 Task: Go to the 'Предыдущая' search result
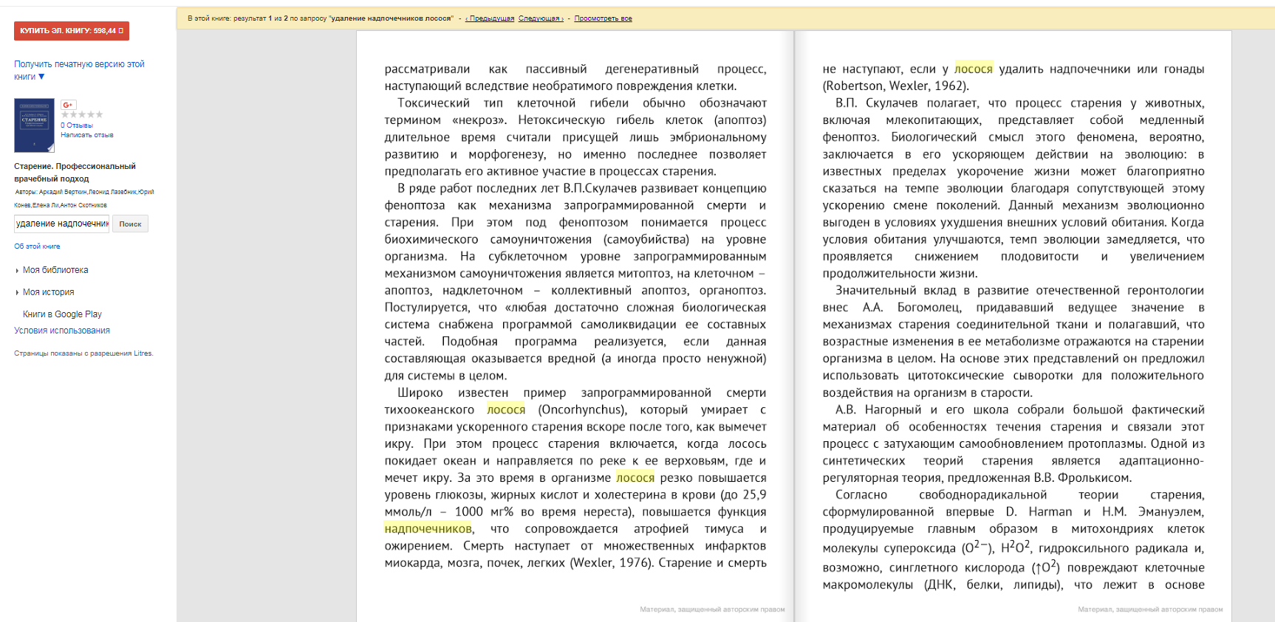pyautogui.click(x=491, y=18)
